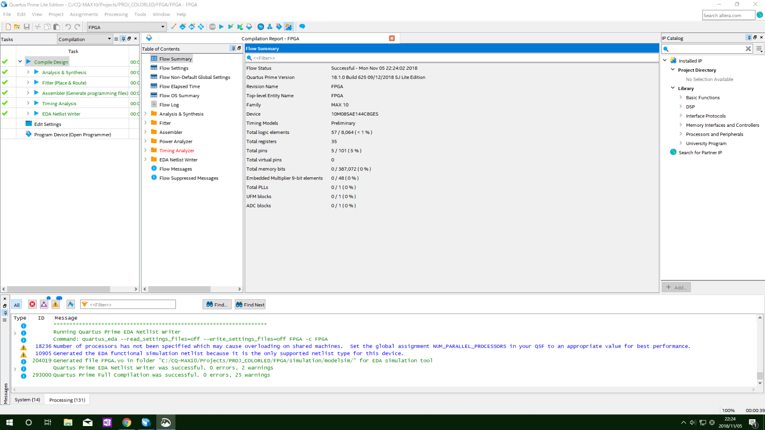Select the All messages filter

point(17,305)
